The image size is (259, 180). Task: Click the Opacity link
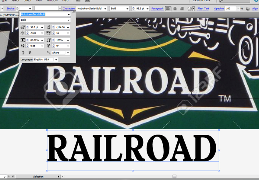(219, 9)
